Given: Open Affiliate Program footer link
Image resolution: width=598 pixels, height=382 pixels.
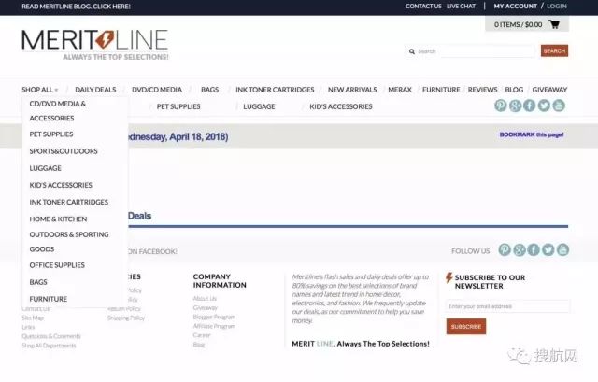Looking at the screenshot, I should pos(214,326).
